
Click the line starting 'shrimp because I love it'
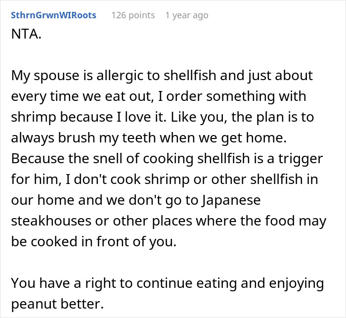(x=163, y=117)
